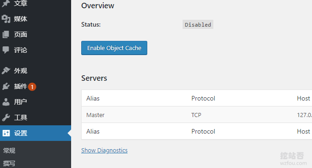The image size is (312, 168).
Task: Click the media icon next to 媒体
Action: click(6, 19)
